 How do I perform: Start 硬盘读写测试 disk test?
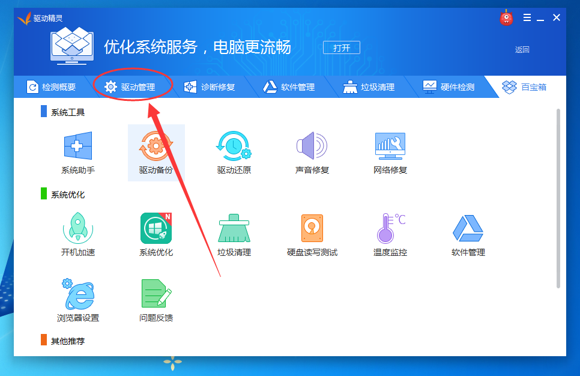pyautogui.click(x=312, y=234)
